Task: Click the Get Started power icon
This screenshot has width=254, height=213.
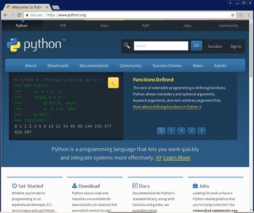Action: [14, 186]
